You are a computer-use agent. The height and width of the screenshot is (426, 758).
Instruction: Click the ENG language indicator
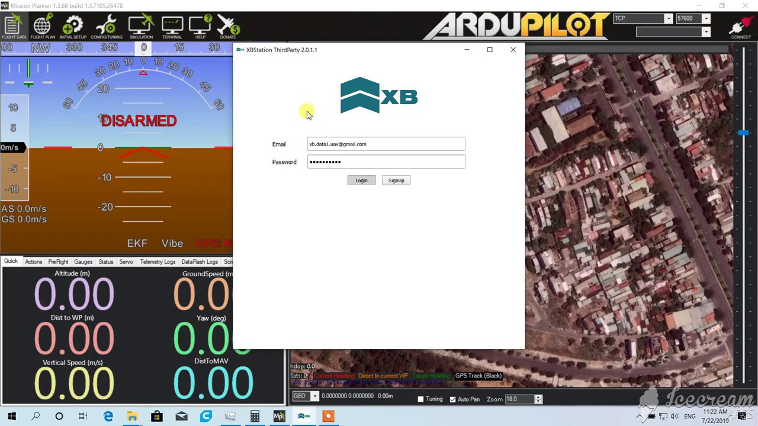[690, 417]
